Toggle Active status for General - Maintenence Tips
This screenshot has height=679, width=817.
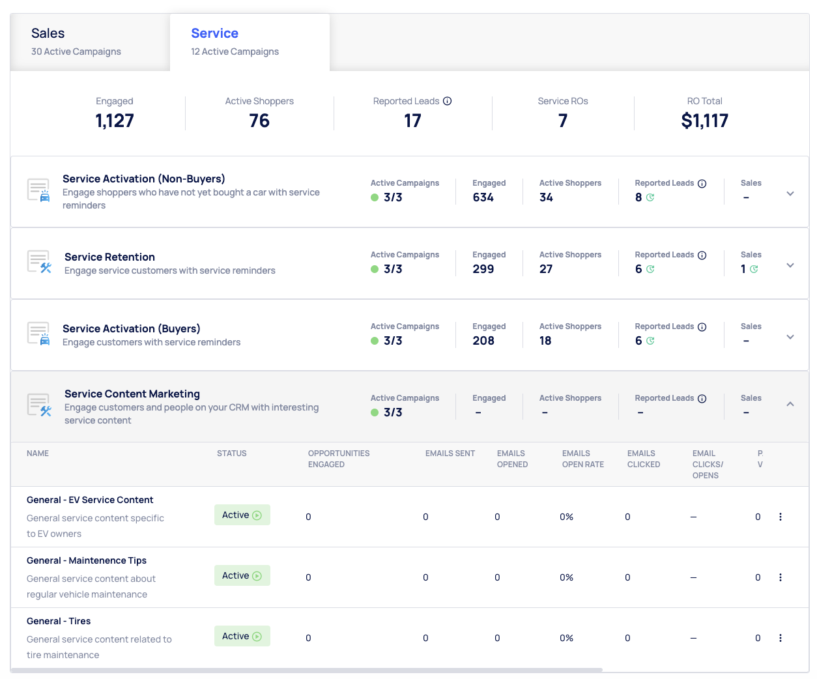point(242,575)
